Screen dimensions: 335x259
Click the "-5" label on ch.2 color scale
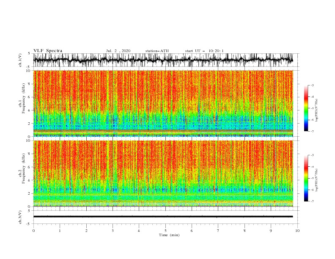pos(312,178)
